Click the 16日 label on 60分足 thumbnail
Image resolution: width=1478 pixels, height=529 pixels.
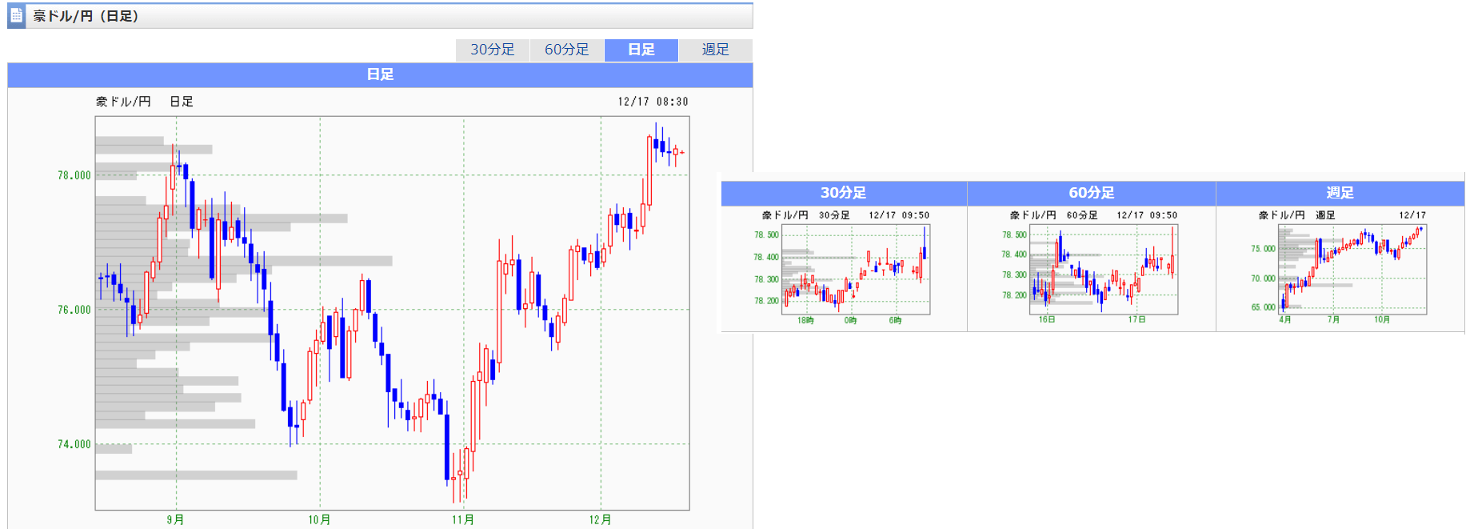(x=1047, y=319)
